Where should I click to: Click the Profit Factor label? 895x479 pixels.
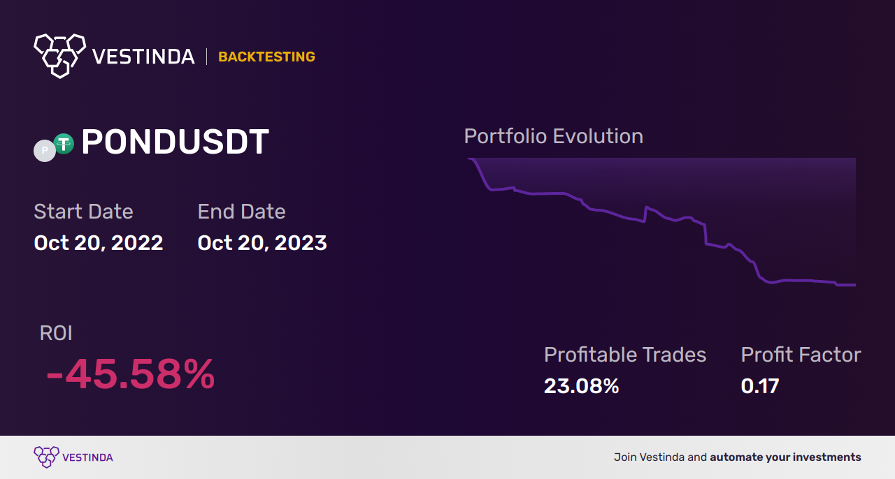[801, 355]
